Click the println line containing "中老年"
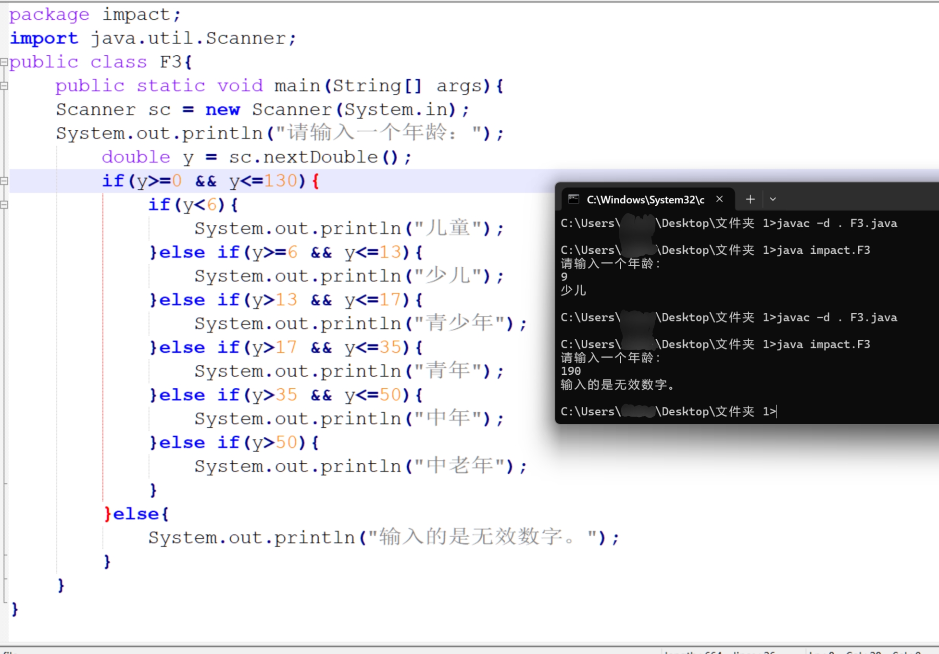The width and height of the screenshot is (939, 654). 360,467
